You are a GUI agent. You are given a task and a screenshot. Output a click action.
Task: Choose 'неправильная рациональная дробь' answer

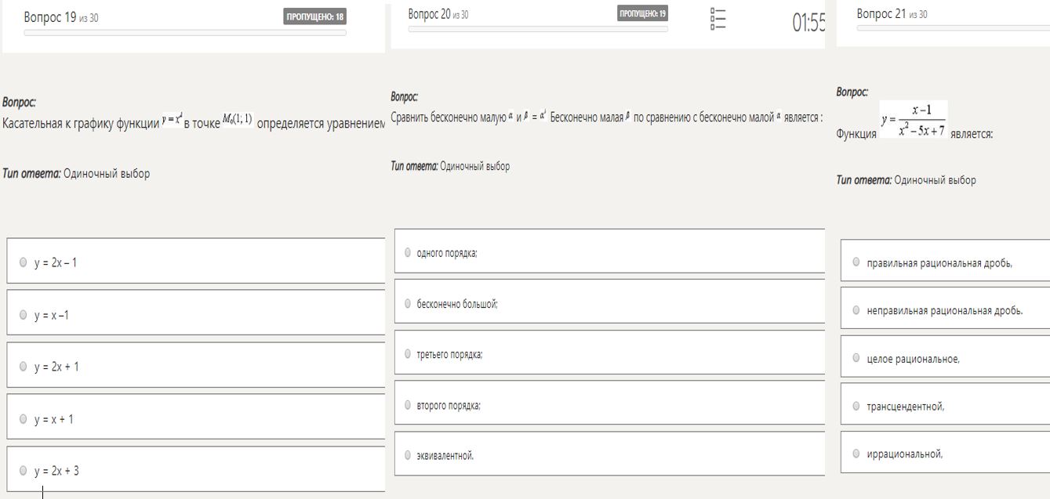pyautogui.click(x=856, y=311)
